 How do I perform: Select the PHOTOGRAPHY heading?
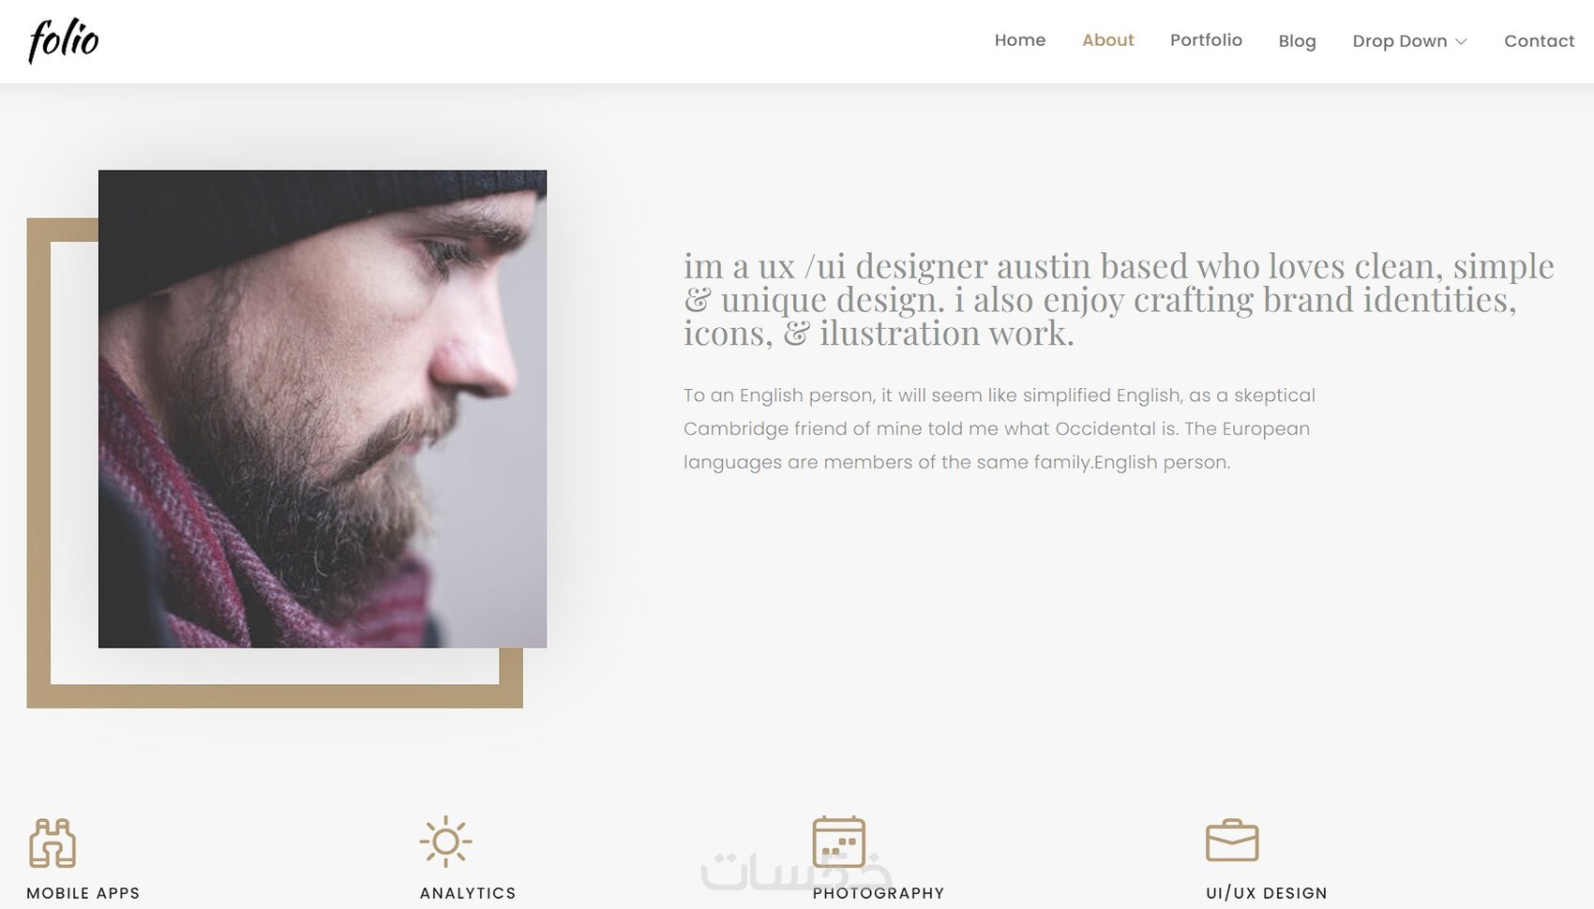(x=879, y=893)
